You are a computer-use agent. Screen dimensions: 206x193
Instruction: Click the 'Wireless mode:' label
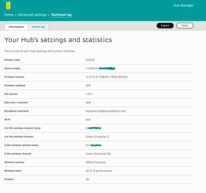pyautogui.click(x=13, y=171)
